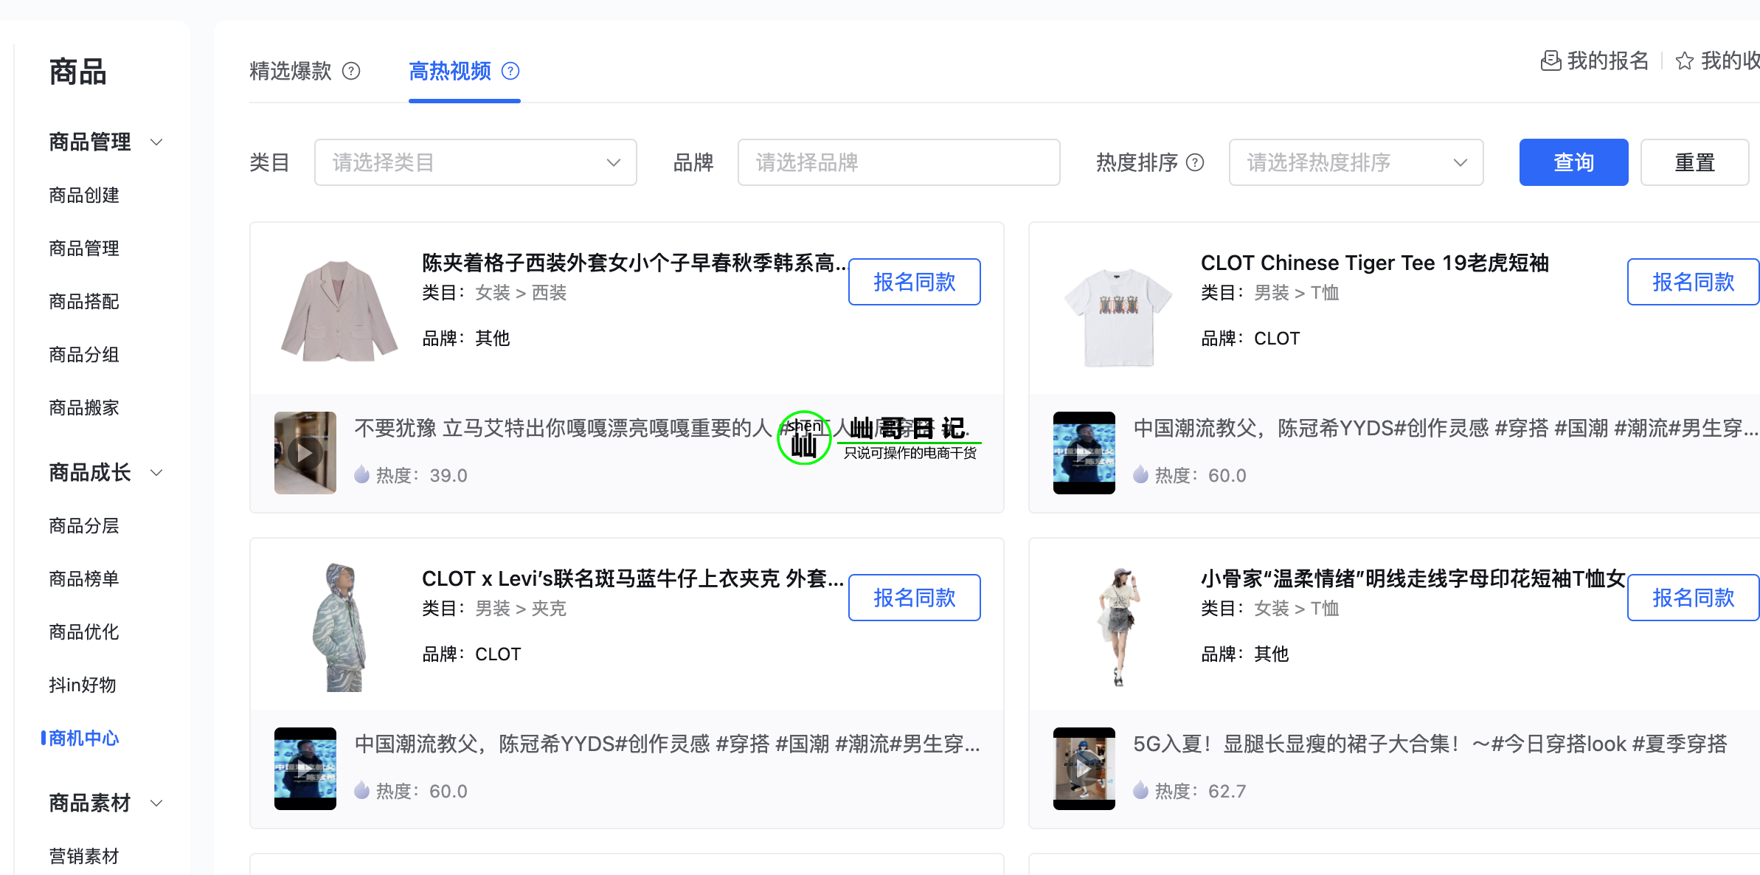Collapse the 商品成长 sidebar section
This screenshot has height=875, width=1760.
(x=156, y=472)
